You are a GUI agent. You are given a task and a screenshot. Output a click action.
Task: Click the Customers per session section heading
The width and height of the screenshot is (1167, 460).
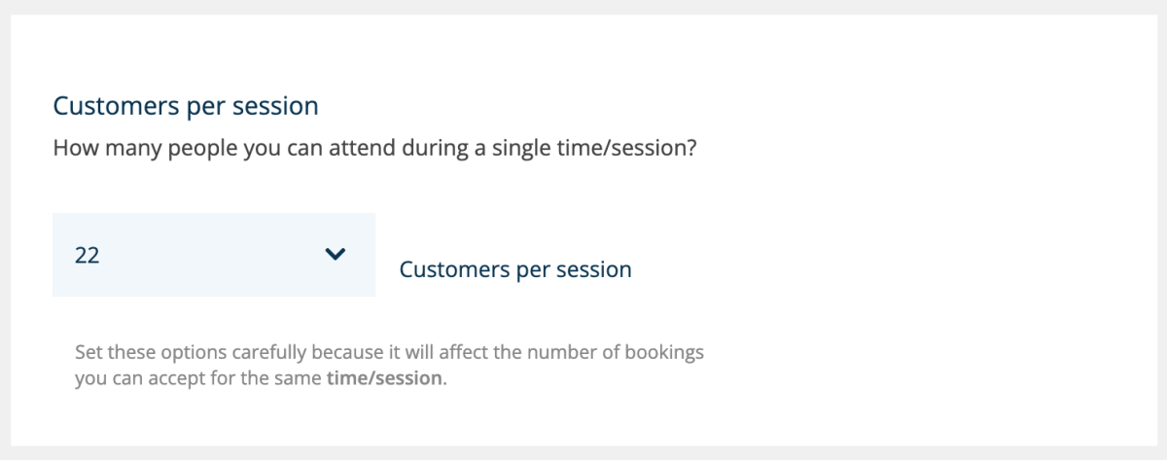pyautogui.click(x=186, y=106)
